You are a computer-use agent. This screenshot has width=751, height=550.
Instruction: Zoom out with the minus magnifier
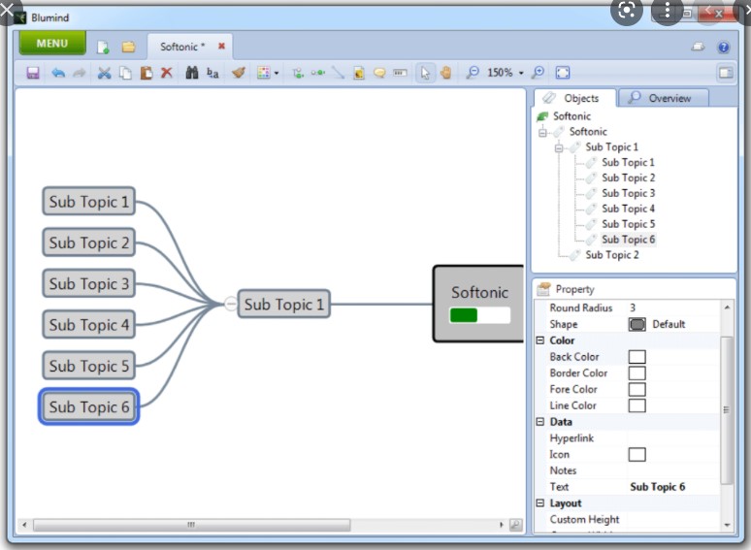coord(473,73)
